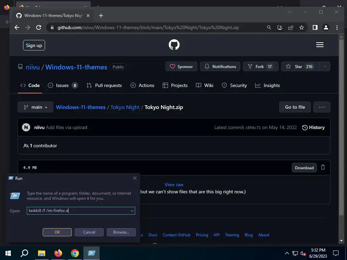Download the Tokyo Night.zip file
The height and width of the screenshot is (260, 347).
(x=304, y=168)
